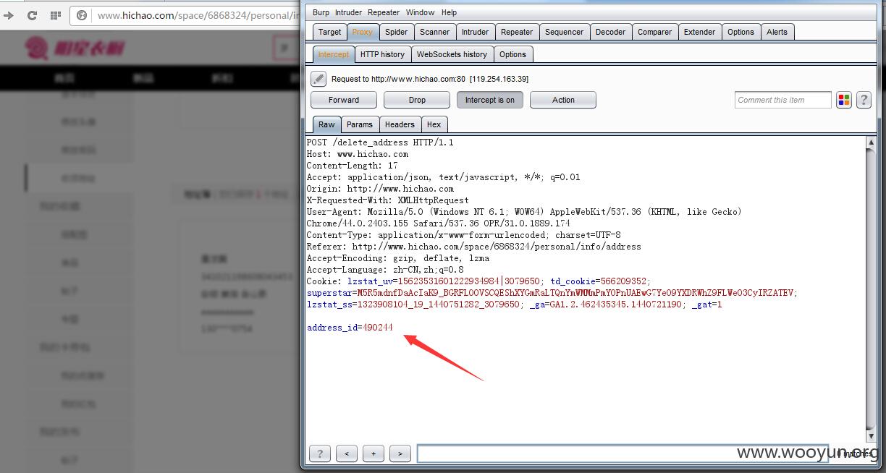Select the Raw view tab
The height and width of the screenshot is (473, 886).
(326, 124)
